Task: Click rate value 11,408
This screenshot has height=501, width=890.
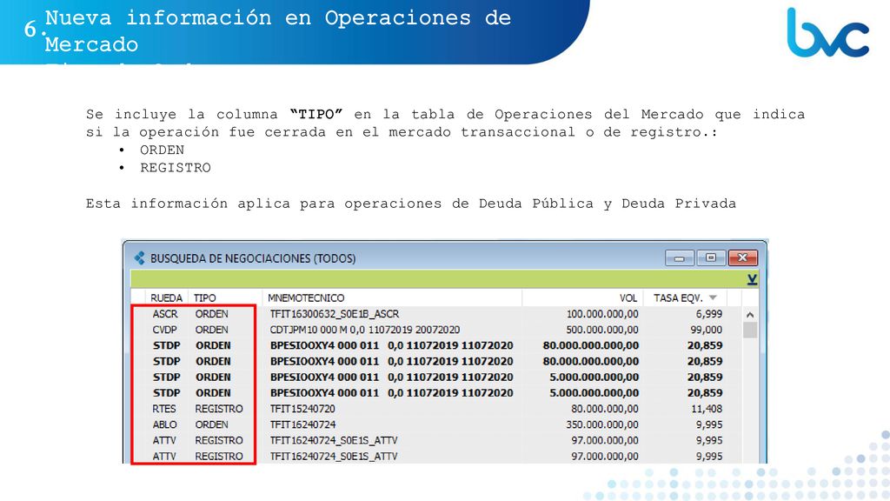Action: 707,409
